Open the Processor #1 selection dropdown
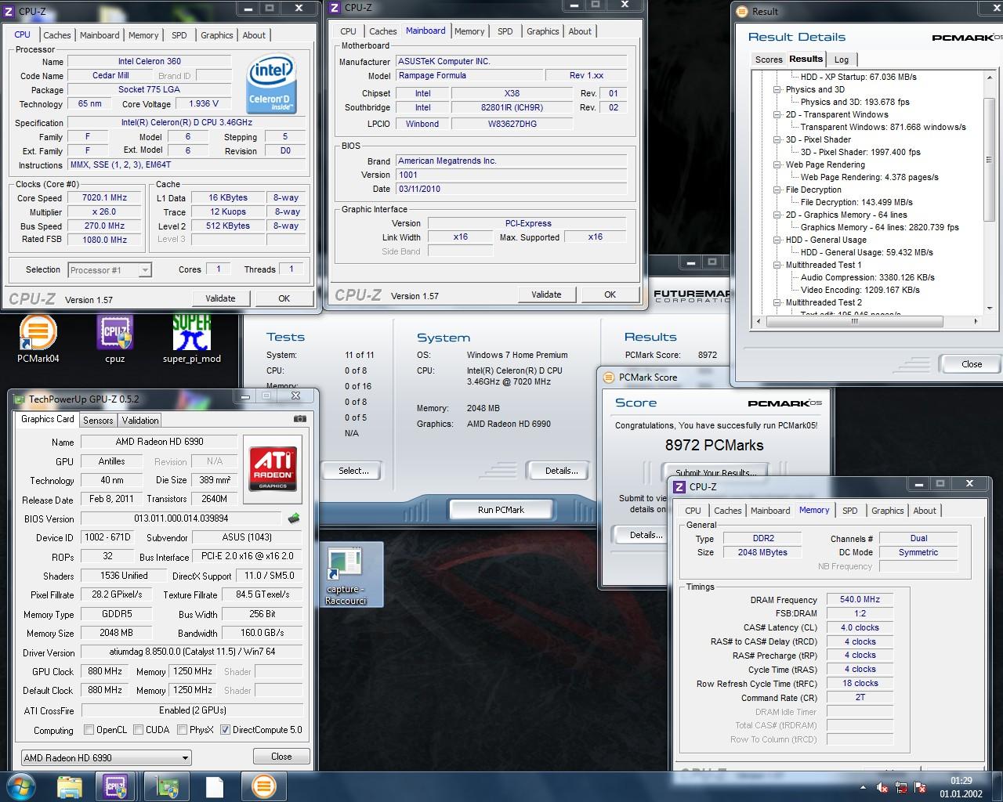Image resolution: width=1003 pixels, height=802 pixels. tap(110, 270)
